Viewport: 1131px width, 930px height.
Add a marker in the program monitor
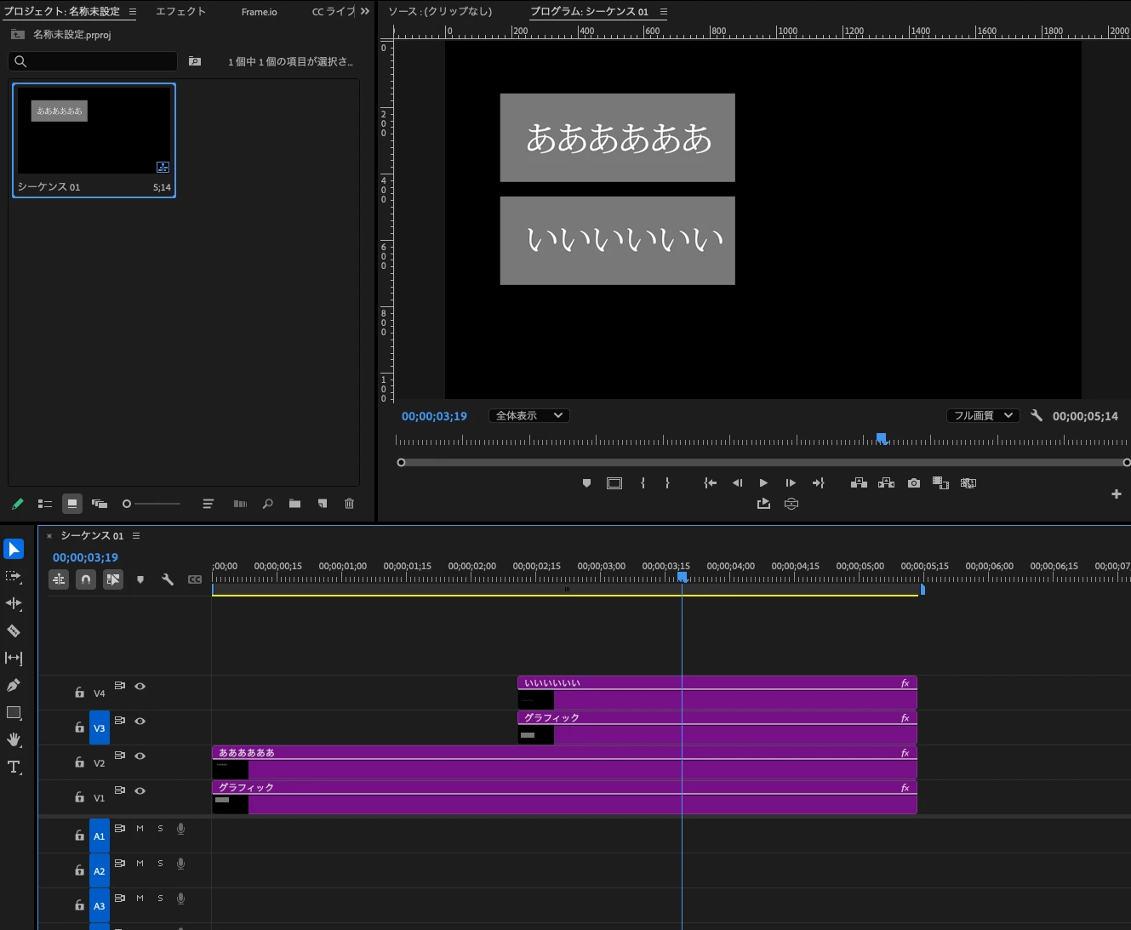586,483
